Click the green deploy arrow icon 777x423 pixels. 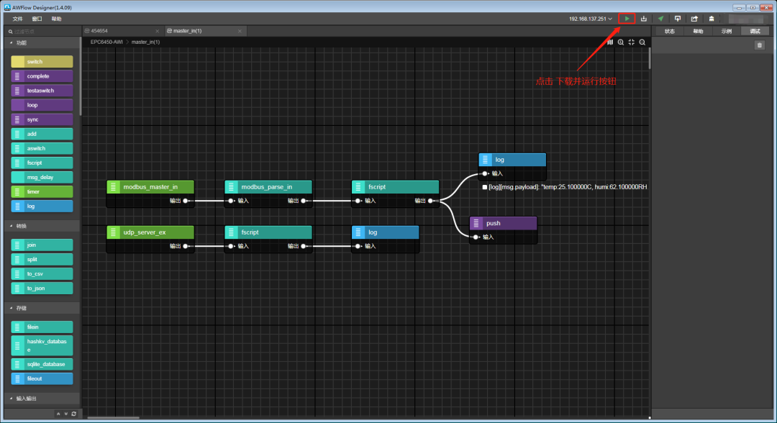[x=660, y=19]
